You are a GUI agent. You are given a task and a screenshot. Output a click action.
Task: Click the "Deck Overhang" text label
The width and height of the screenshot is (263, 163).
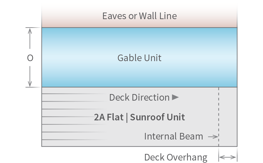click(176, 157)
